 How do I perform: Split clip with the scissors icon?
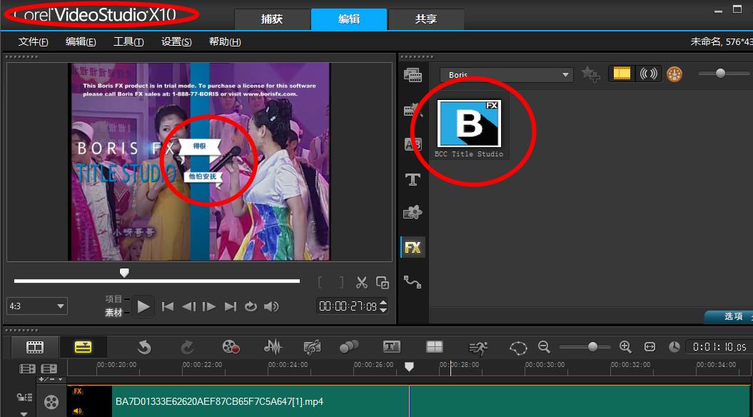point(362,283)
